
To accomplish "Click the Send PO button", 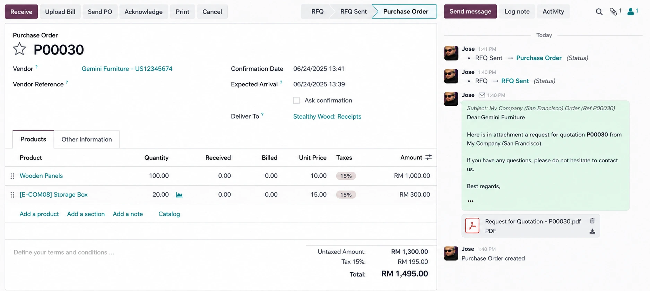I will coord(100,12).
